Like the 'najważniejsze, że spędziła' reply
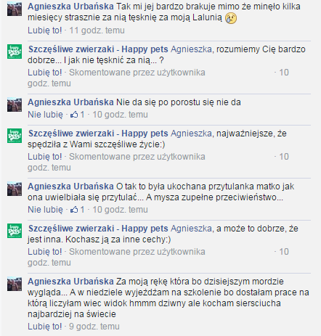 pyautogui.click(x=45, y=157)
